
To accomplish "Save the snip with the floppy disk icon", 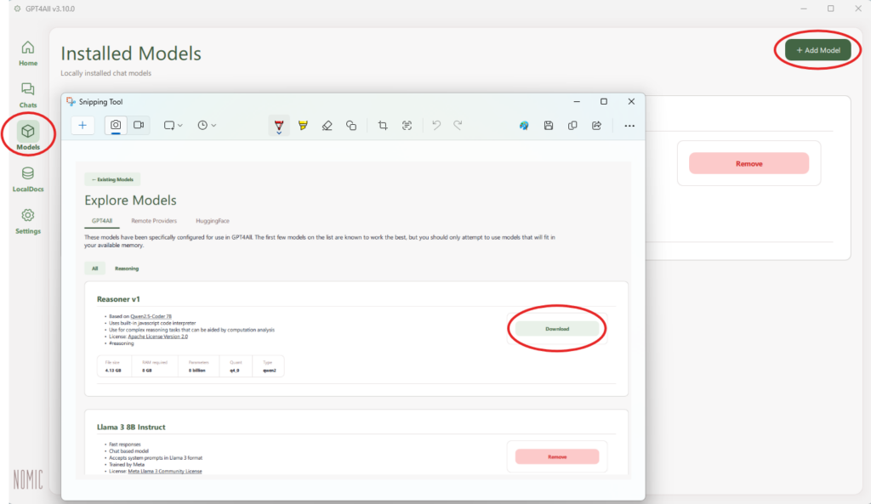I will pos(549,126).
